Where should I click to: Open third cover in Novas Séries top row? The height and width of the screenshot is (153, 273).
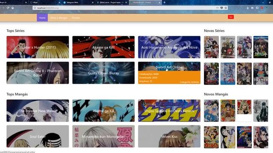point(244,47)
